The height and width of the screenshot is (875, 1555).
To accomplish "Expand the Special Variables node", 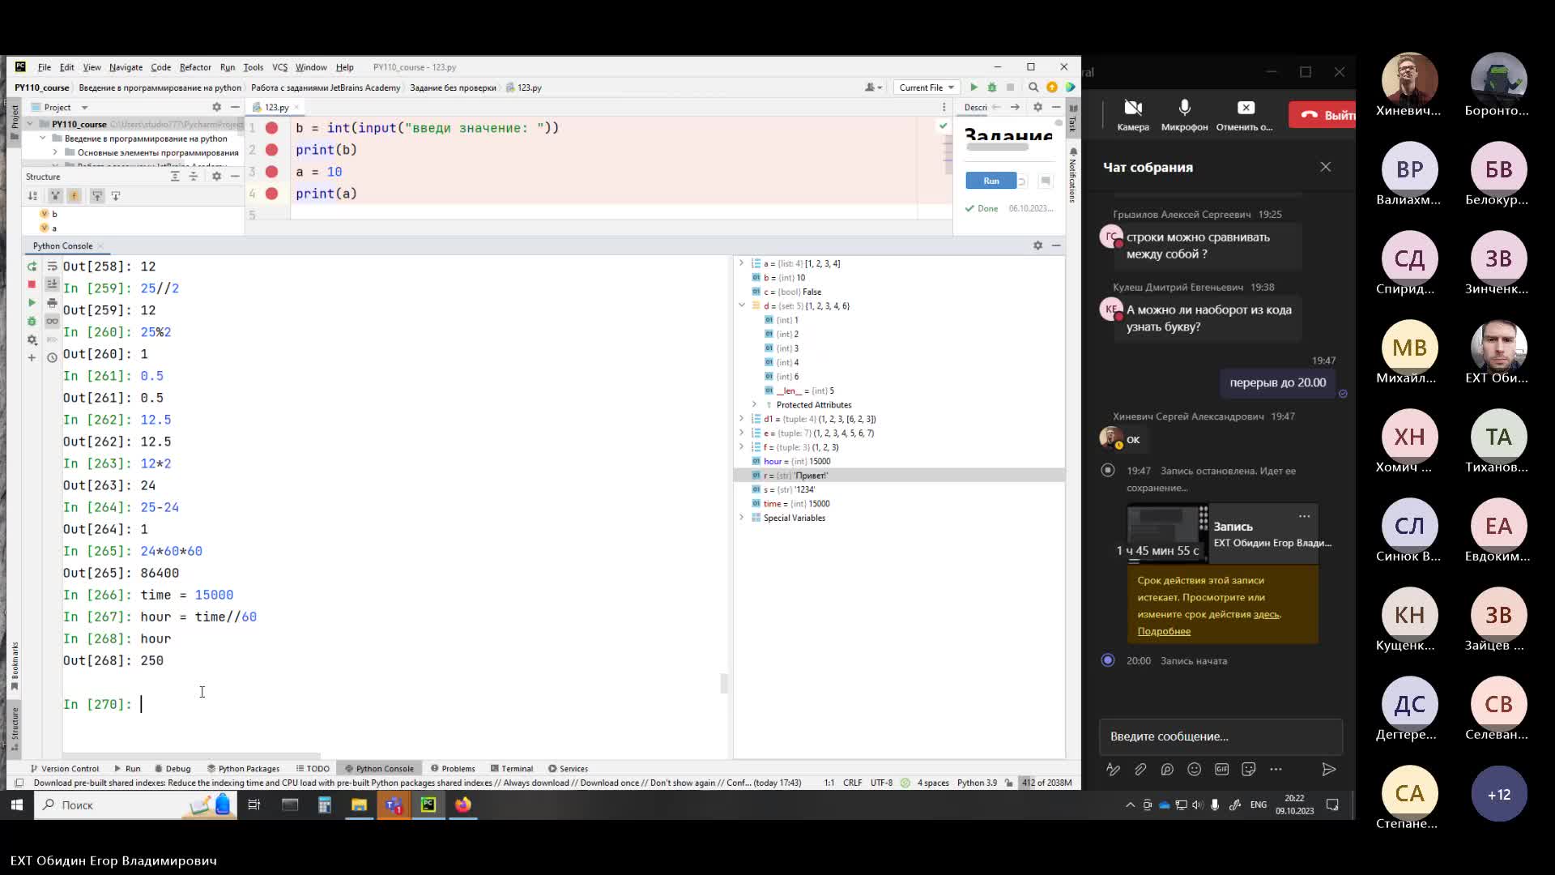I will pos(741,518).
